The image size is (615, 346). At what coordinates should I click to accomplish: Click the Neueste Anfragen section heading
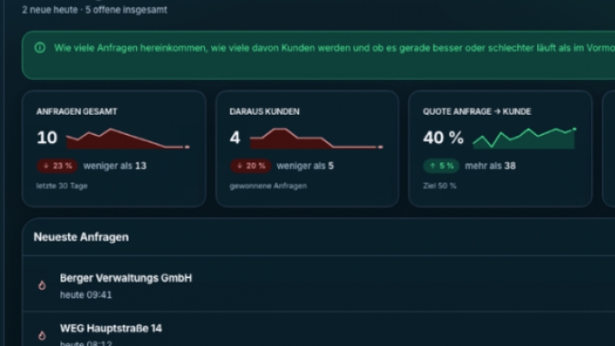click(81, 238)
